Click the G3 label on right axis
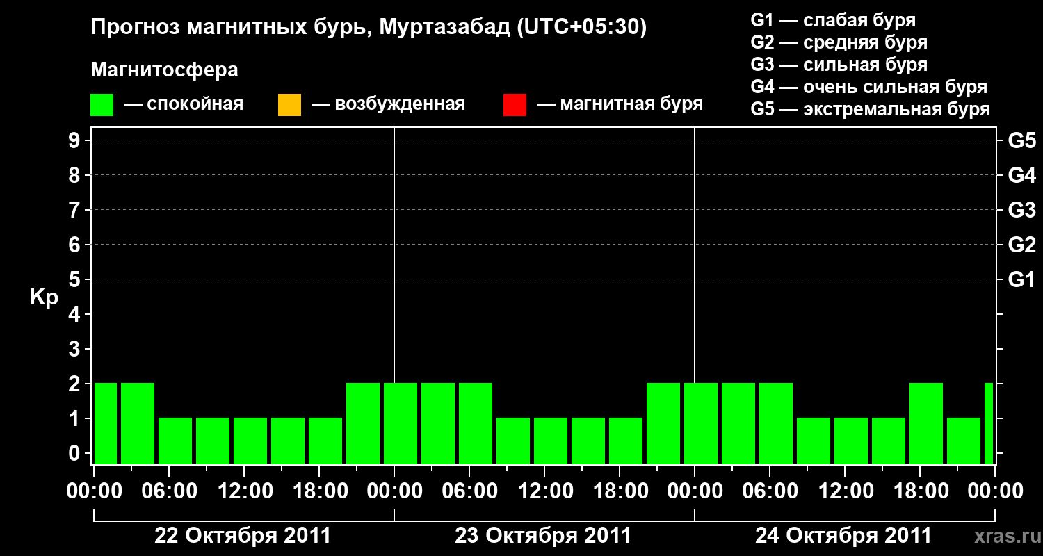 pyautogui.click(x=1021, y=210)
